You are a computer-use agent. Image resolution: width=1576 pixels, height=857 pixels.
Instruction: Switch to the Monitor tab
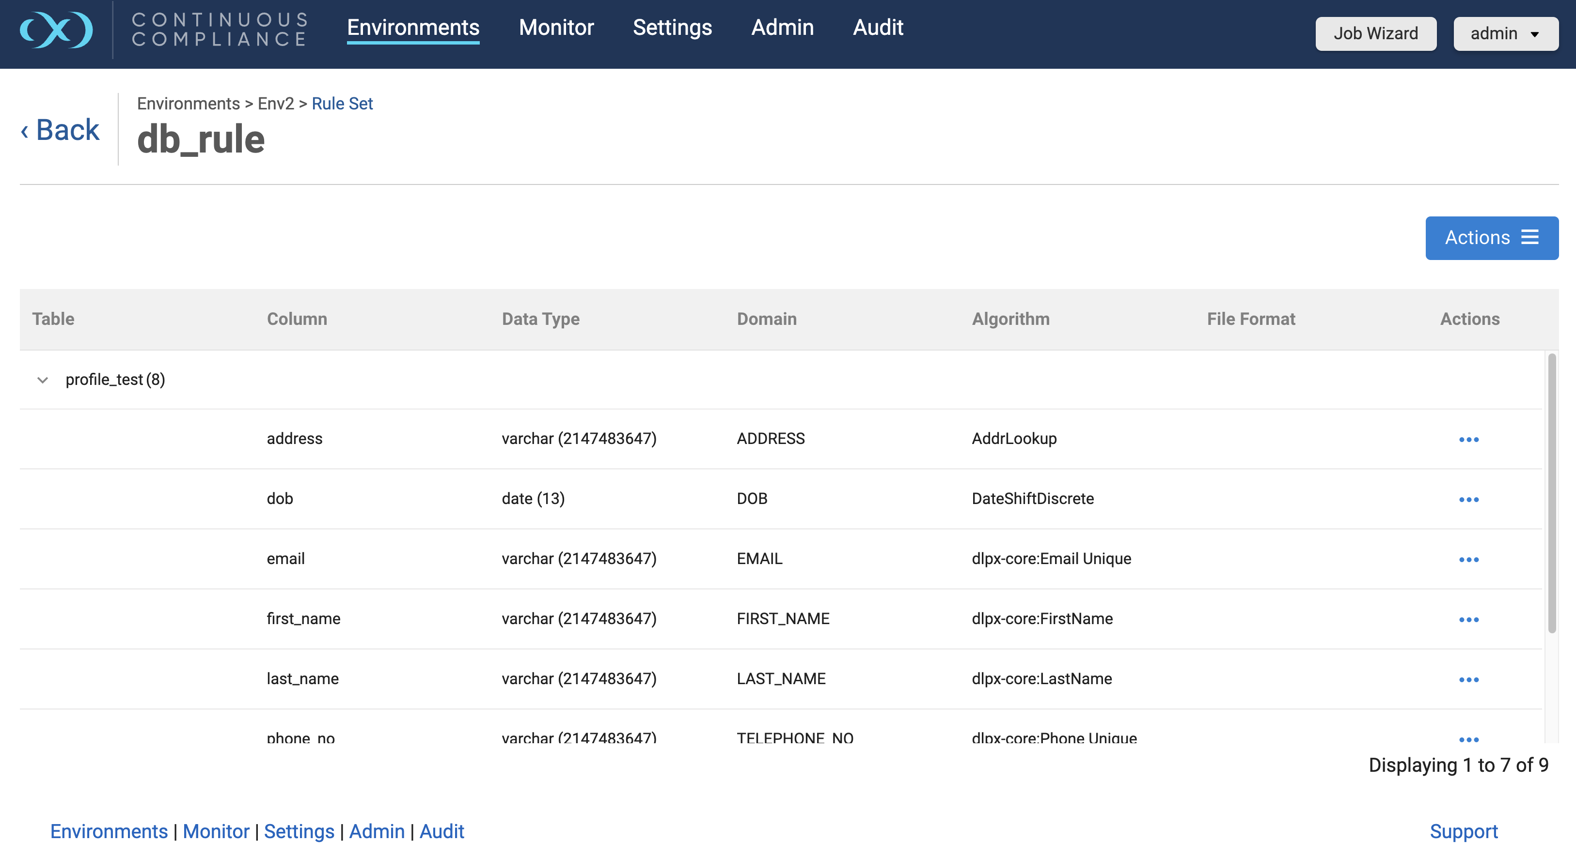point(555,28)
